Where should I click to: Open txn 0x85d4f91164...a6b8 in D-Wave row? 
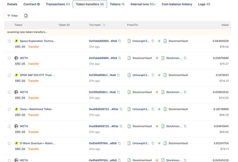point(103,143)
